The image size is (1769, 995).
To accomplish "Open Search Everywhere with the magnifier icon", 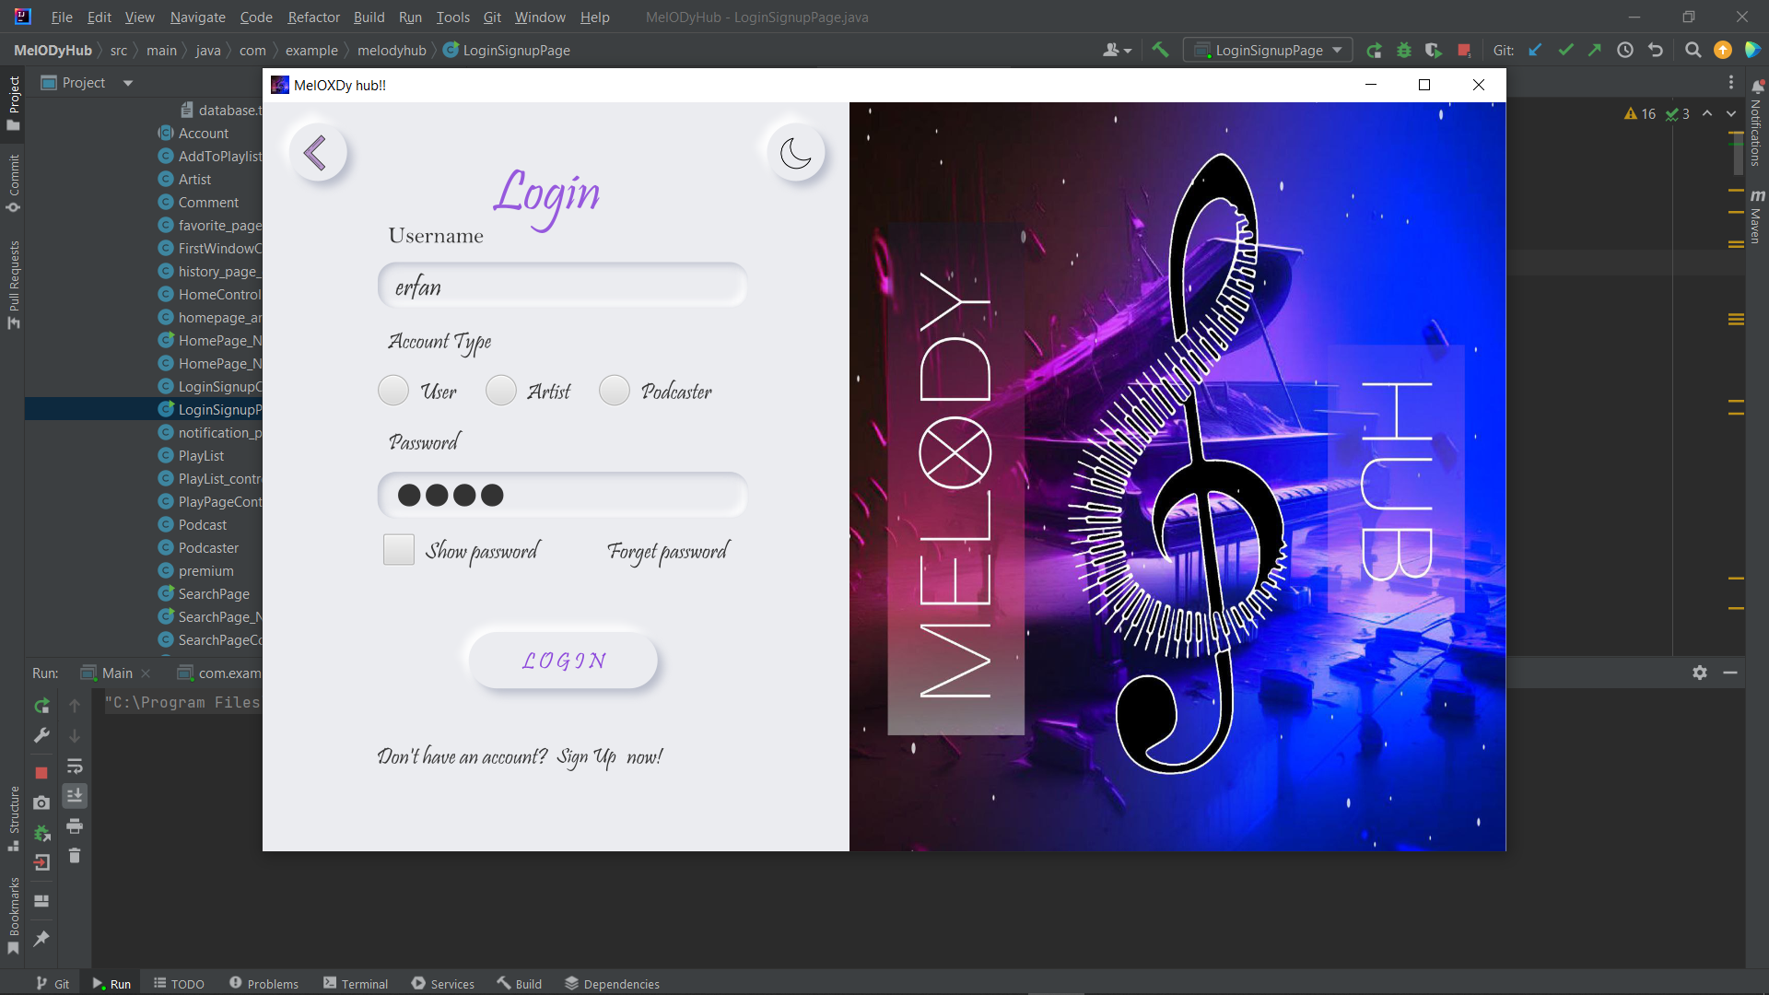I will coord(1693,50).
